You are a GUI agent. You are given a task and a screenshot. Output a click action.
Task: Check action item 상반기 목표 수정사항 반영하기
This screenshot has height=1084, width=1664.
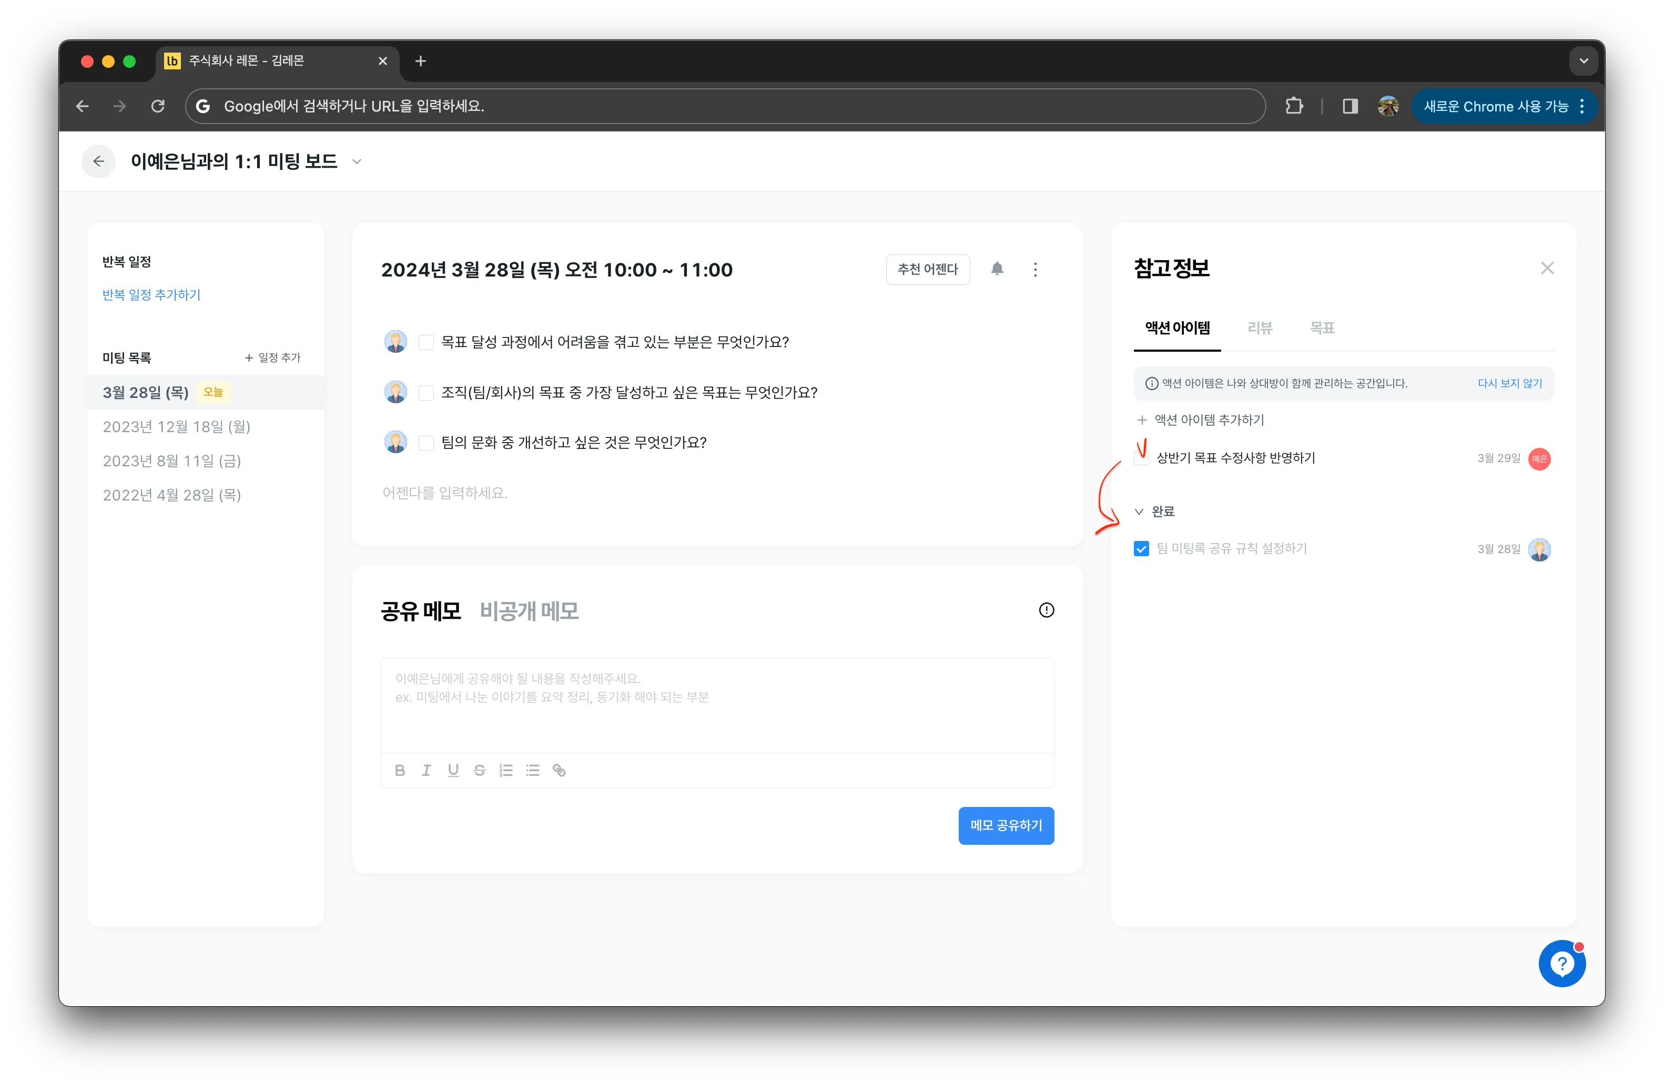pyautogui.click(x=1141, y=458)
